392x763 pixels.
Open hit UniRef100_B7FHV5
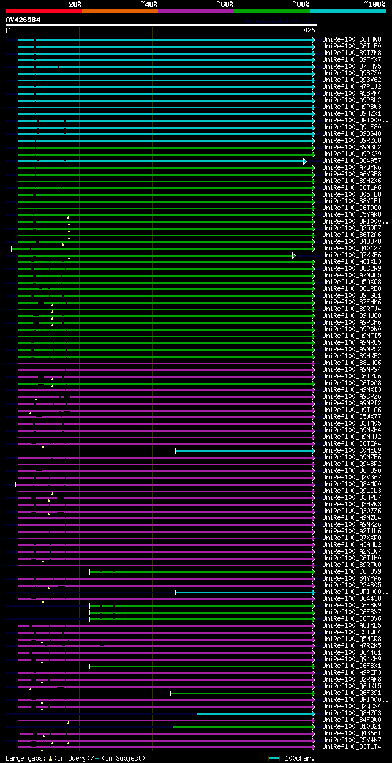coord(352,67)
